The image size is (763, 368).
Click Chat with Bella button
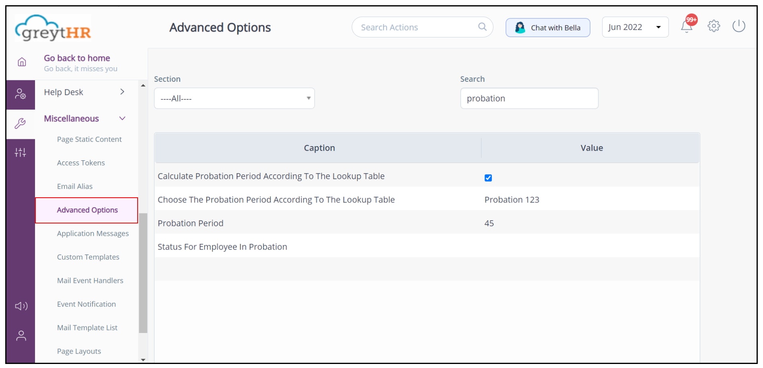(548, 27)
